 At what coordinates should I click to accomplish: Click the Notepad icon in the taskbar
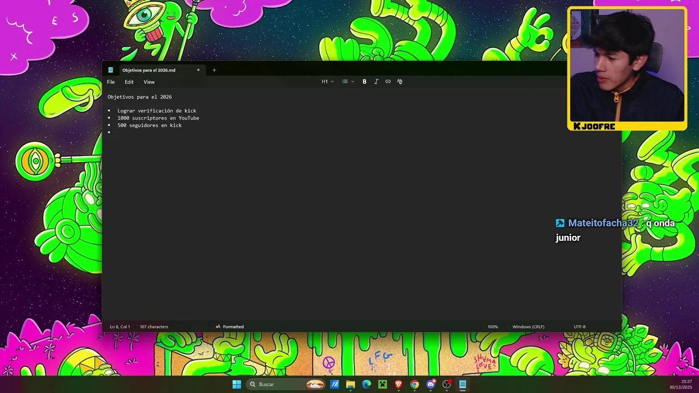click(463, 384)
